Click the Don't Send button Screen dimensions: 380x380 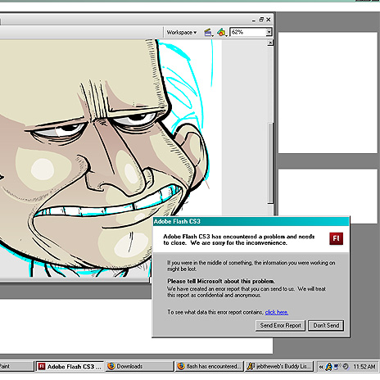pos(326,325)
